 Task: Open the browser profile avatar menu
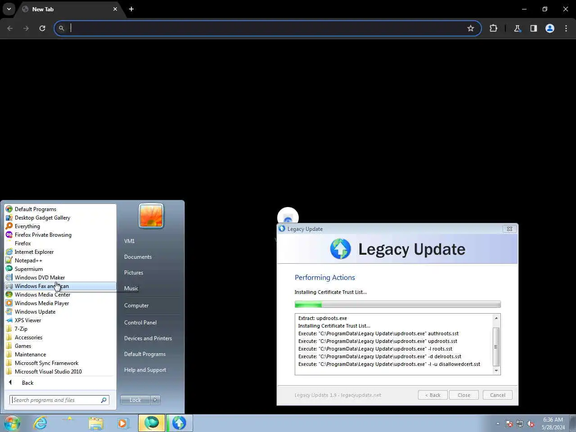[550, 28]
